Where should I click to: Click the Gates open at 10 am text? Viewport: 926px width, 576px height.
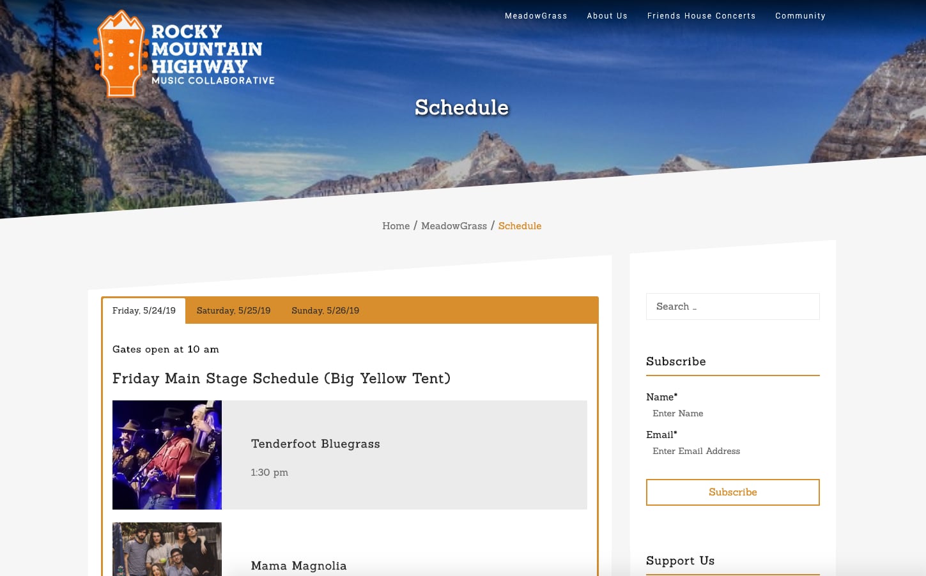click(x=166, y=349)
